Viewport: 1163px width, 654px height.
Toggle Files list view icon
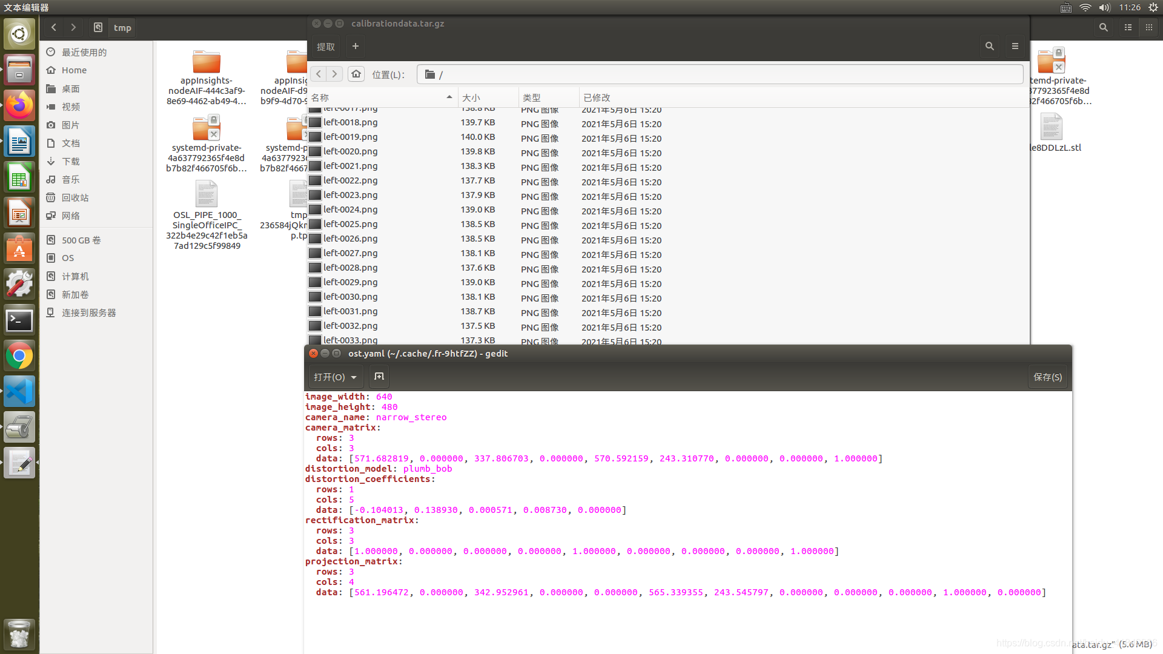1128,27
